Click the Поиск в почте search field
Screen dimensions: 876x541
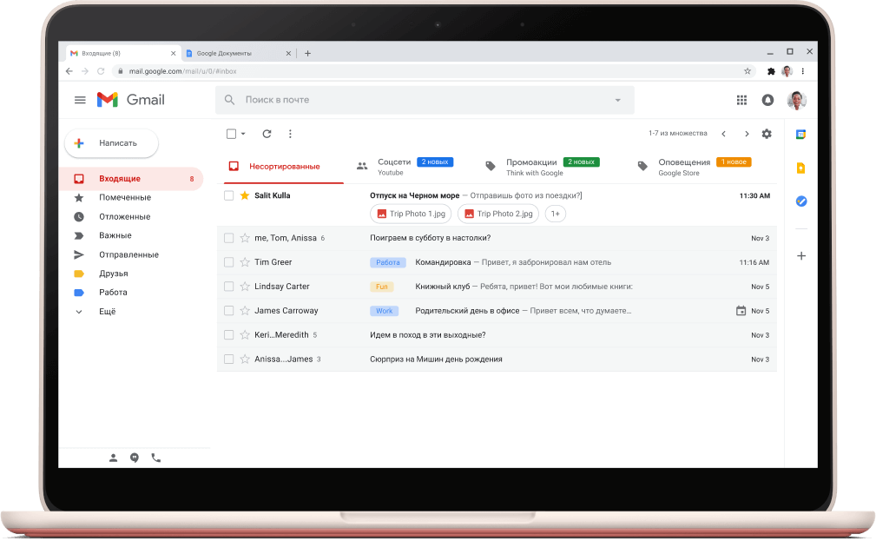click(x=417, y=100)
